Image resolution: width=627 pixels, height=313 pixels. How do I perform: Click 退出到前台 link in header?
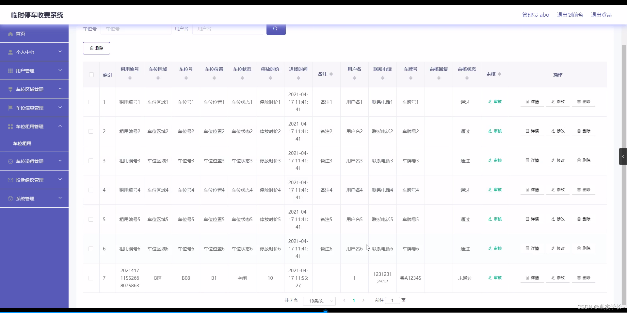[x=570, y=15]
